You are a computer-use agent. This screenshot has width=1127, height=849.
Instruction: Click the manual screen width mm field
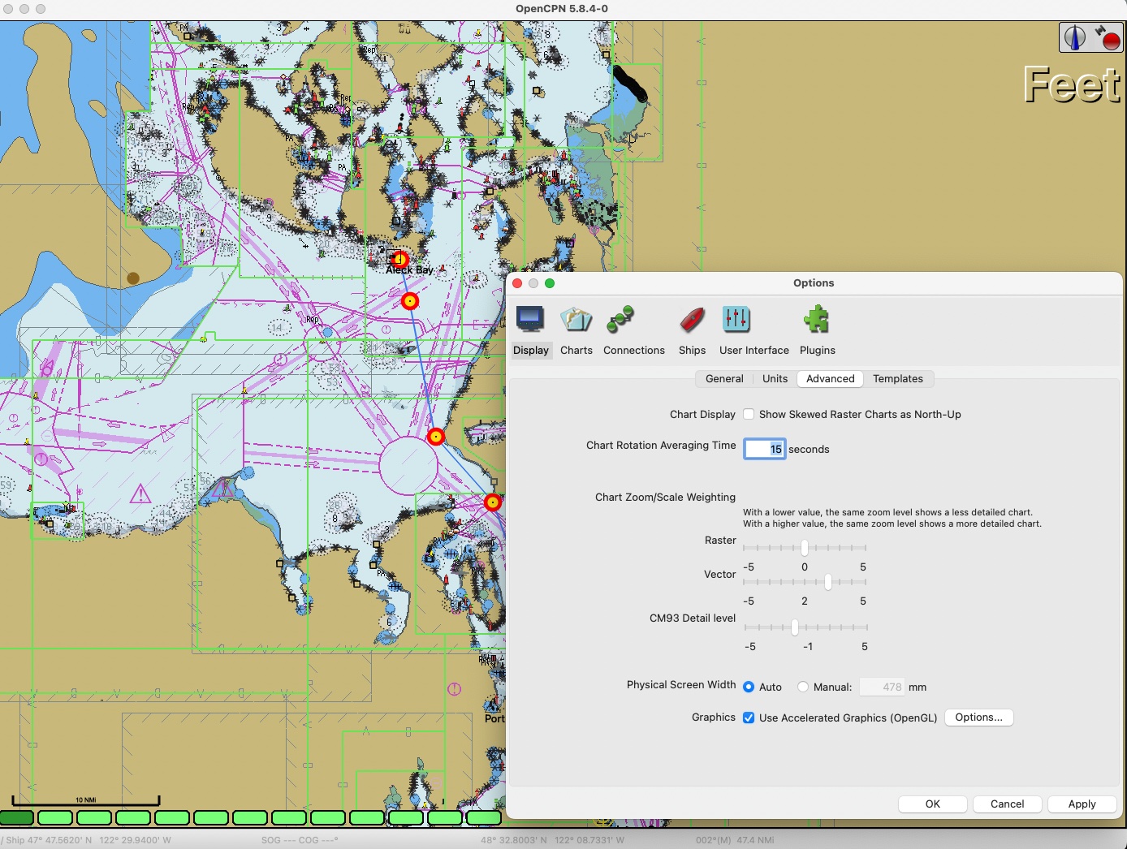tap(883, 687)
